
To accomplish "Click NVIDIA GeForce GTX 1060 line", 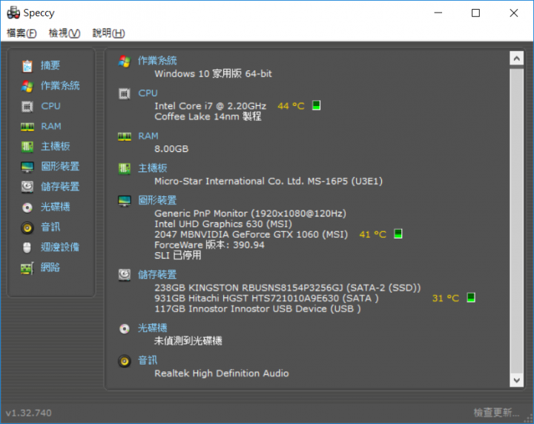I will [x=251, y=234].
